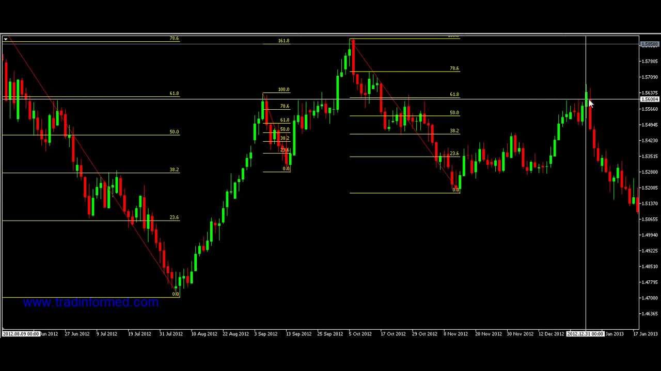
Task: Select the 161.8 Fibonacci extension label
Action: tap(284, 41)
